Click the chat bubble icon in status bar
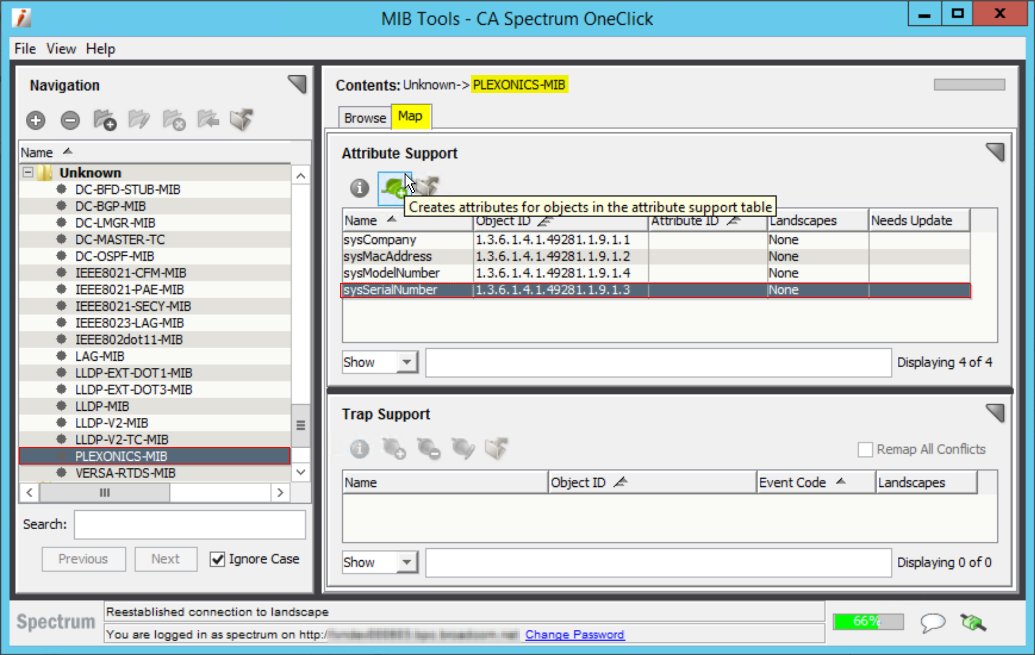Image resolution: width=1035 pixels, height=655 pixels. [933, 622]
